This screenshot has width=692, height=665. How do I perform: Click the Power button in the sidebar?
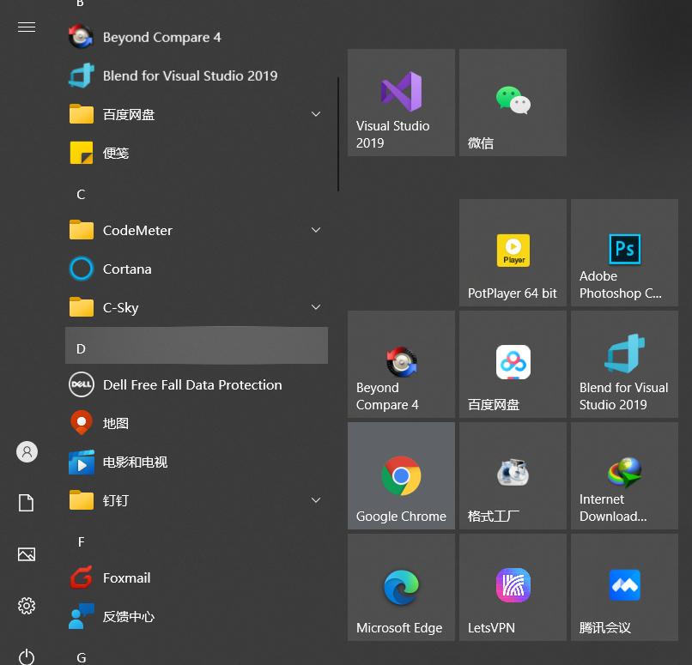27,656
